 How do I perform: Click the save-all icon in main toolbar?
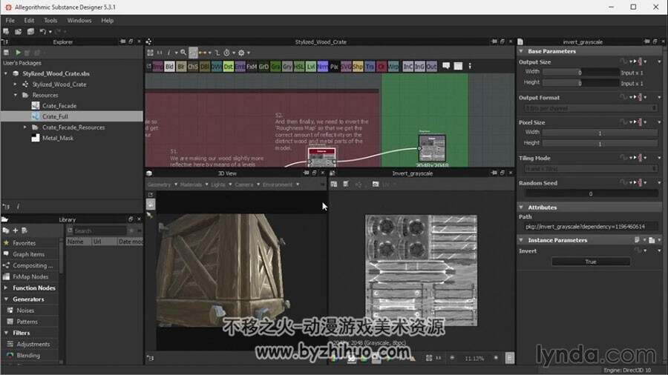coord(30,31)
